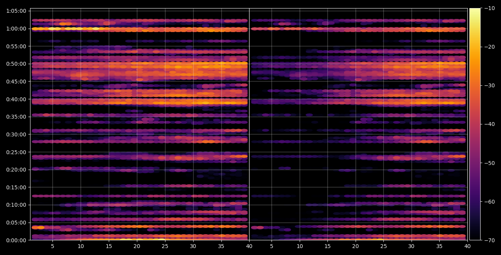Select the 0:55:00 time axis label
501x255 pixels.
tap(16, 46)
